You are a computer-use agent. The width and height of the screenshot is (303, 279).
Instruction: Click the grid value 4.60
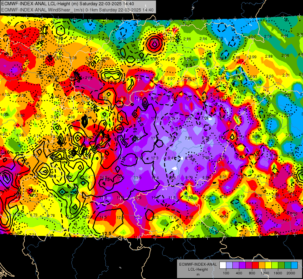point(207,237)
